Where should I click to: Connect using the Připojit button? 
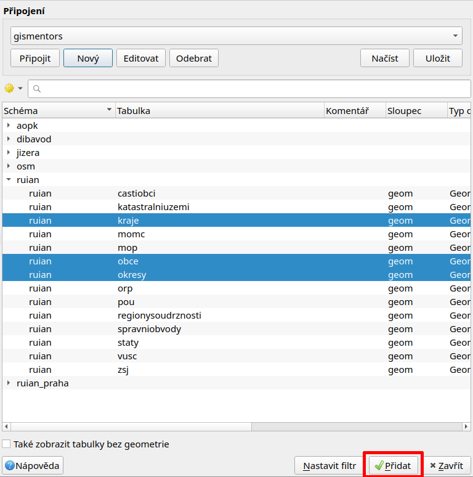(x=35, y=58)
